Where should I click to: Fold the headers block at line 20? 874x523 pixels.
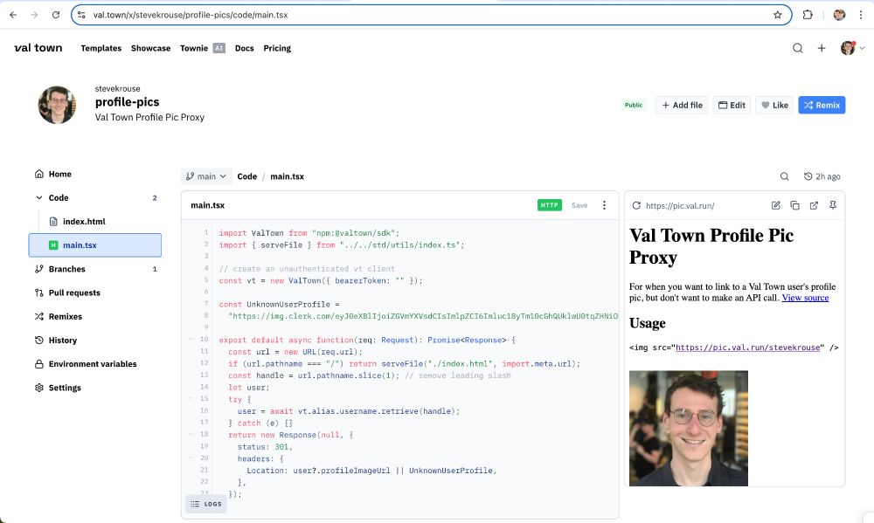[191, 459]
